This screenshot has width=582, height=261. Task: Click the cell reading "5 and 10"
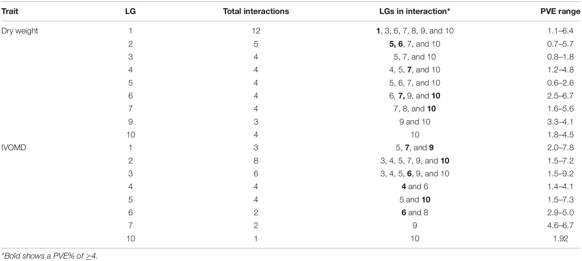[415, 199]
